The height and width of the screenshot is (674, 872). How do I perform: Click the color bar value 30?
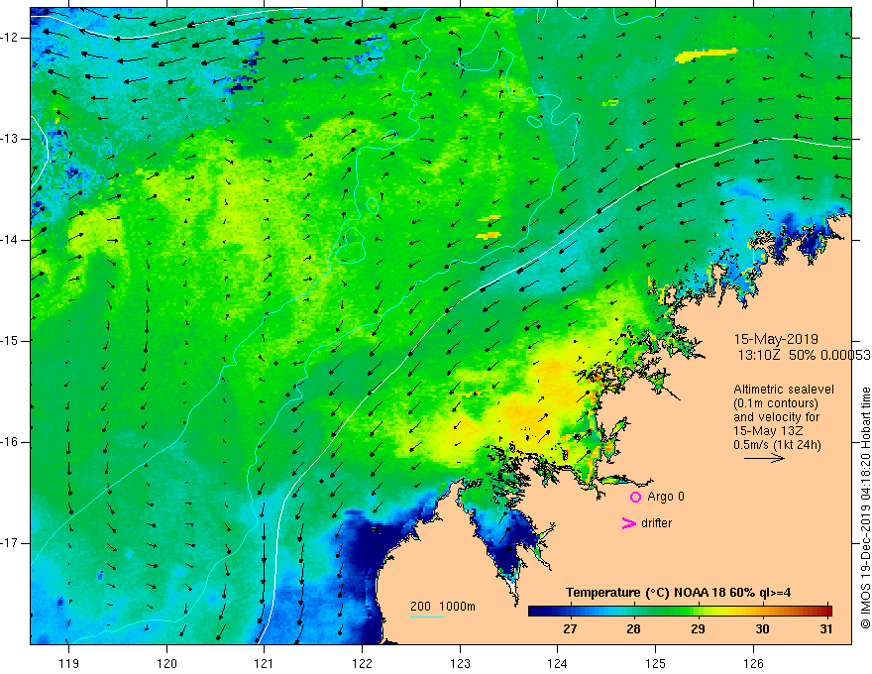pos(762,629)
